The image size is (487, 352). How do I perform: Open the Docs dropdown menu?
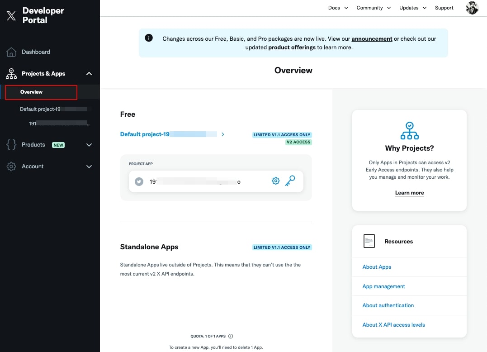(x=338, y=8)
